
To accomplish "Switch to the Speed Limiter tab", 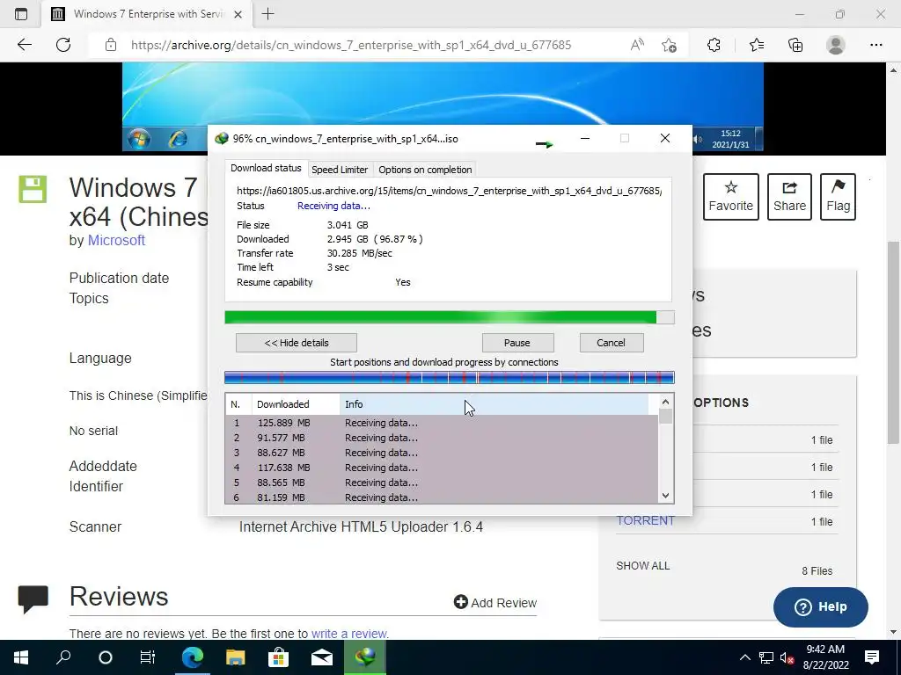I will click(340, 170).
